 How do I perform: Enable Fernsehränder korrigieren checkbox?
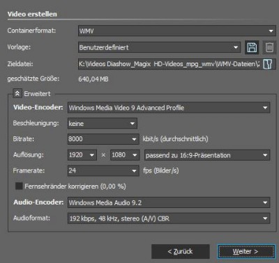tap(19, 186)
